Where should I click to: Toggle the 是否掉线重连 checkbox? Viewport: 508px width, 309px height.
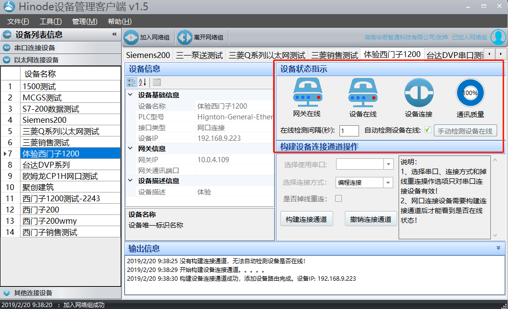338,199
